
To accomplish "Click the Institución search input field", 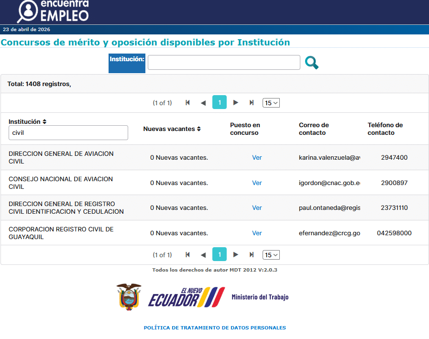I will (224, 63).
